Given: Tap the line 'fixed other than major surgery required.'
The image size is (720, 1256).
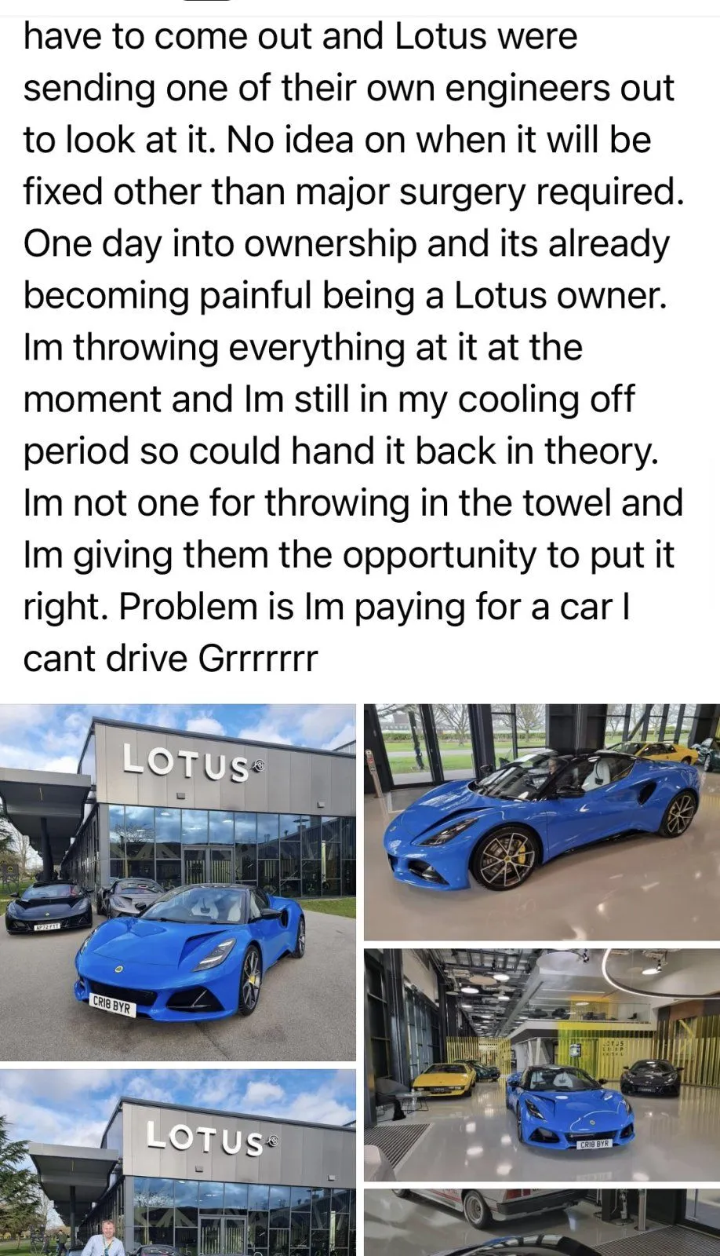Looking at the screenshot, I should click(354, 192).
